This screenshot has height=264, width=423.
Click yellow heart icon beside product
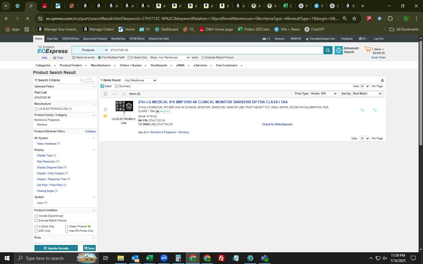tap(105, 116)
